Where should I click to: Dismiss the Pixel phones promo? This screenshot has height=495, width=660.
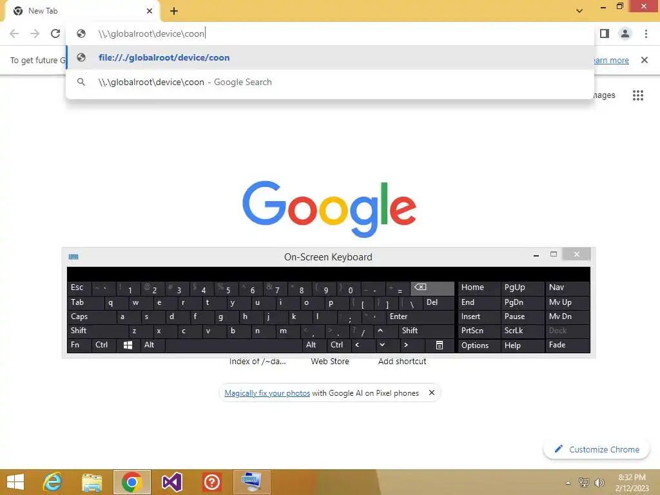[431, 393]
